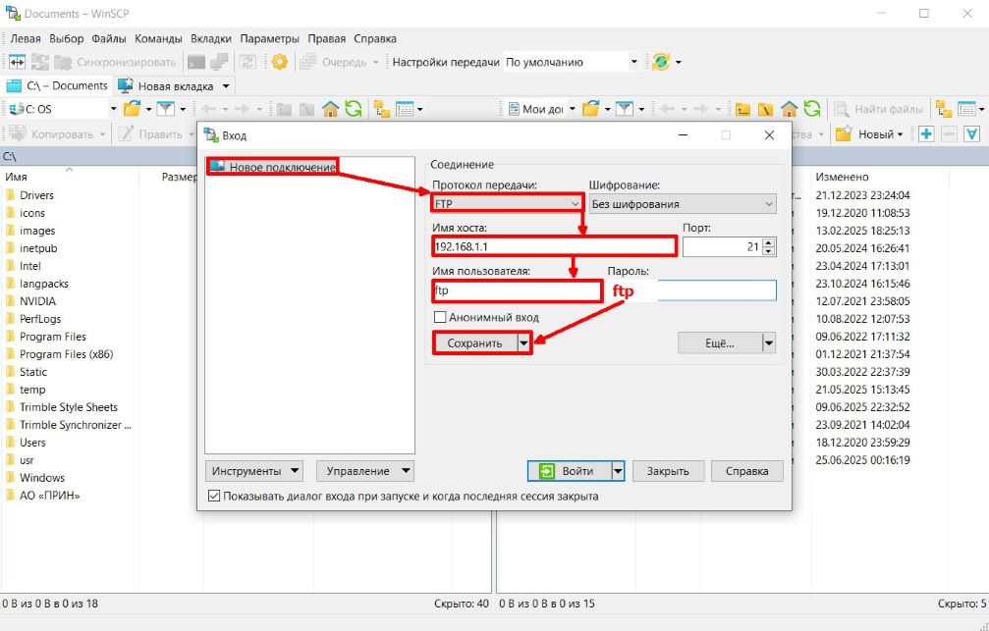Select Новое подключение in the site list
Image resolution: width=989 pixels, height=631 pixels.
tap(281, 168)
